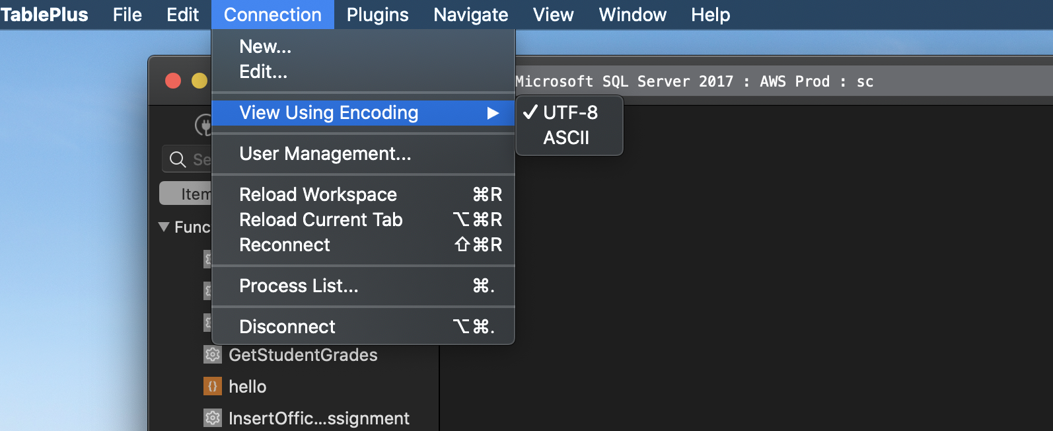Click inside the sidebar search field

coord(198,160)
